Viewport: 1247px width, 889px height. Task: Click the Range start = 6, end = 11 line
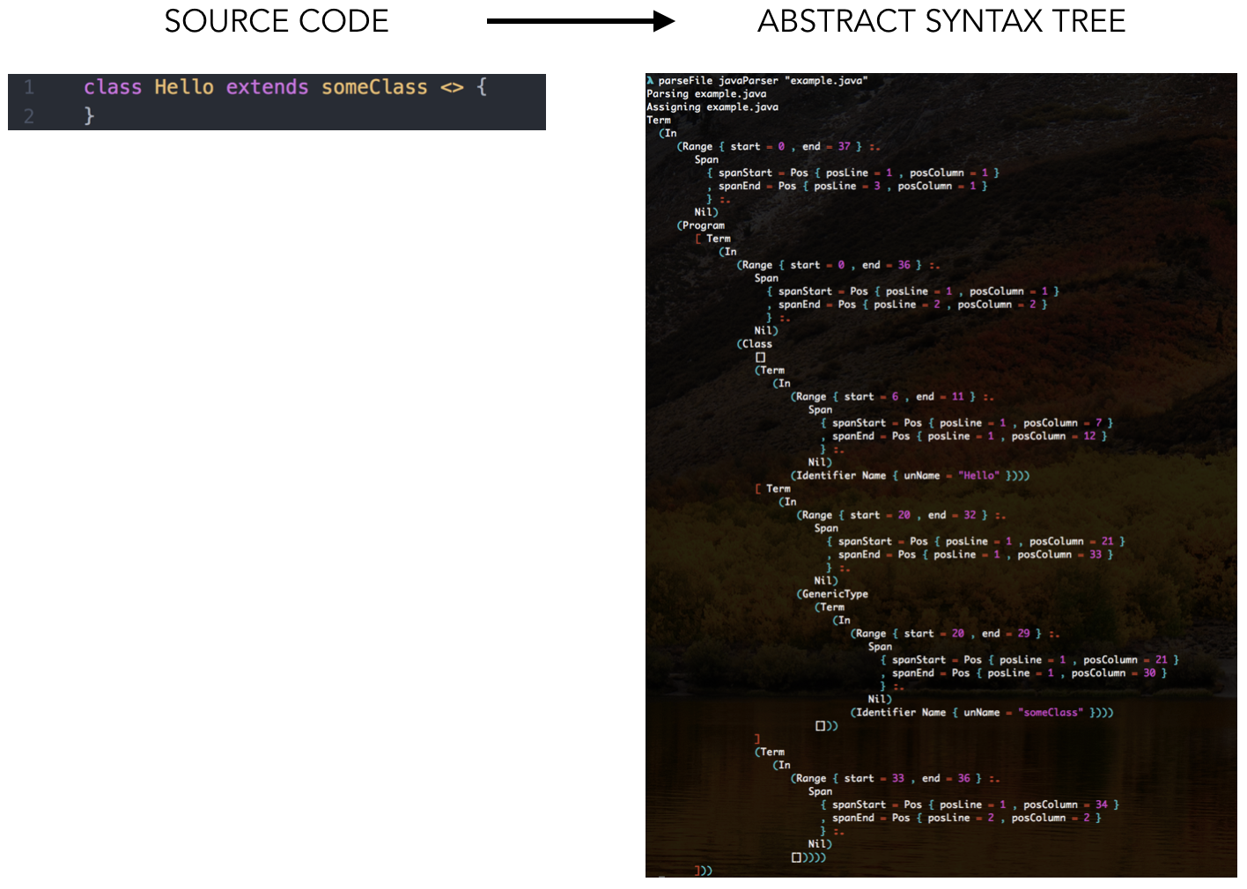pos(892,397)
